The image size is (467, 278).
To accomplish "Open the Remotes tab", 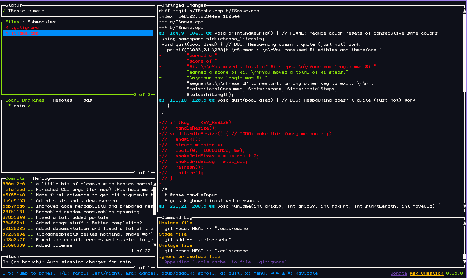I will click(62, 100).
